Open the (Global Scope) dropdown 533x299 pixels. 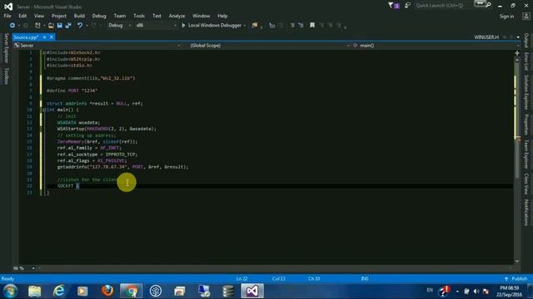click(270, 46)
